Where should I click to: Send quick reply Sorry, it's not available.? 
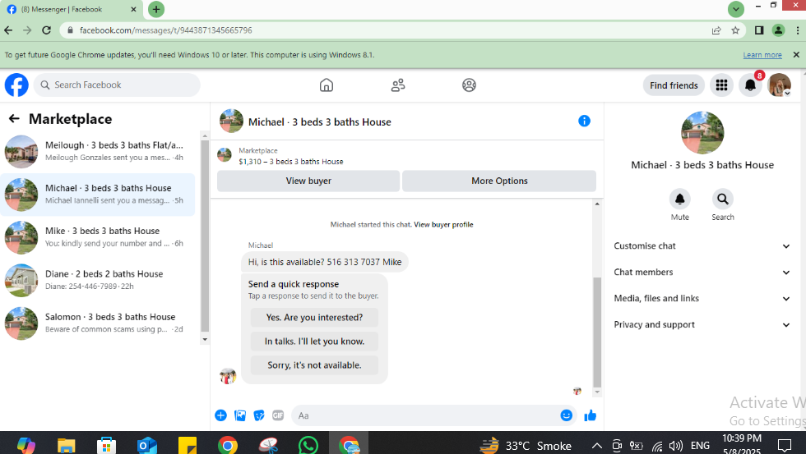(314, 365)
